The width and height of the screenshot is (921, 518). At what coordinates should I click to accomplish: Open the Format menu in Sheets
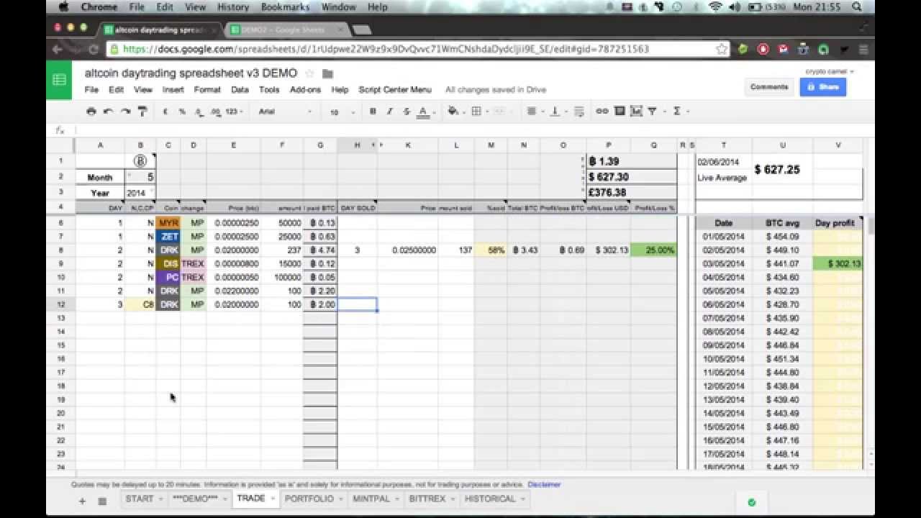pos(207,90)
